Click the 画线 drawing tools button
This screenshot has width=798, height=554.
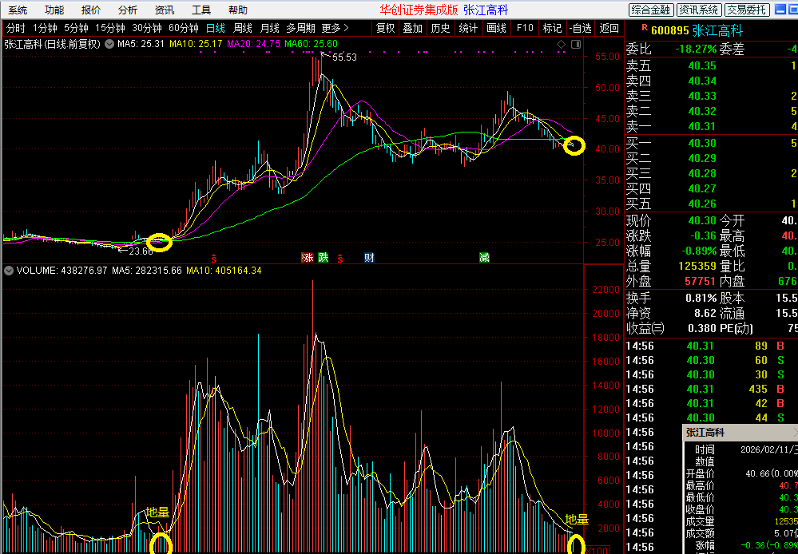pyautogui.click(x=496, y=29)
